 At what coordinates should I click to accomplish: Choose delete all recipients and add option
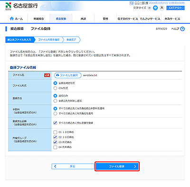pyautogui.click(x=55, y=101)
